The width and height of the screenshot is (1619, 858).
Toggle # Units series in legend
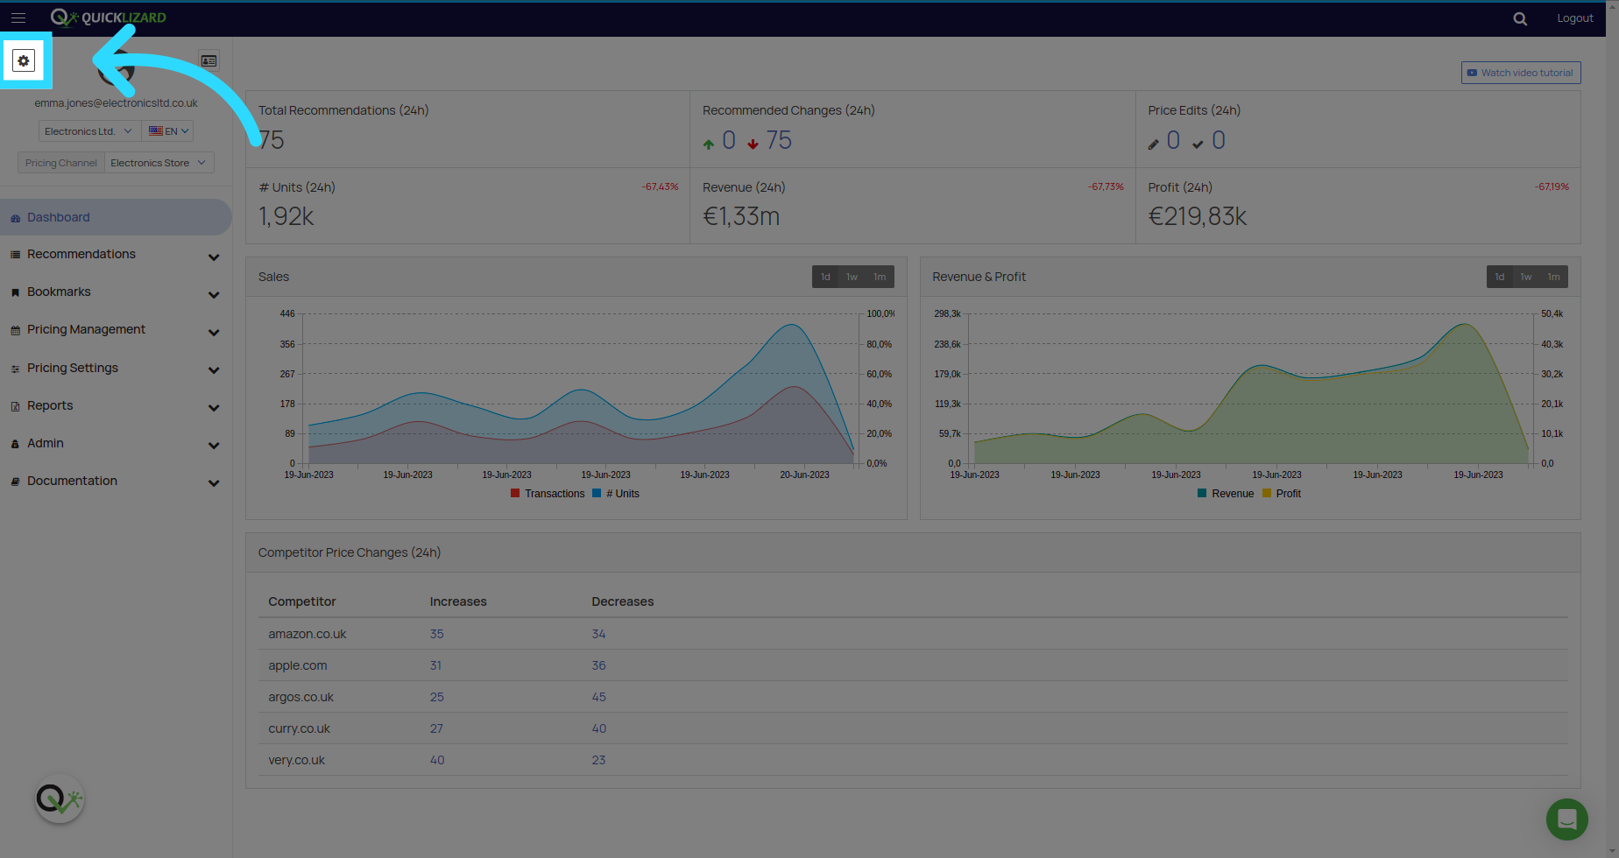click(x=616, y=494)
